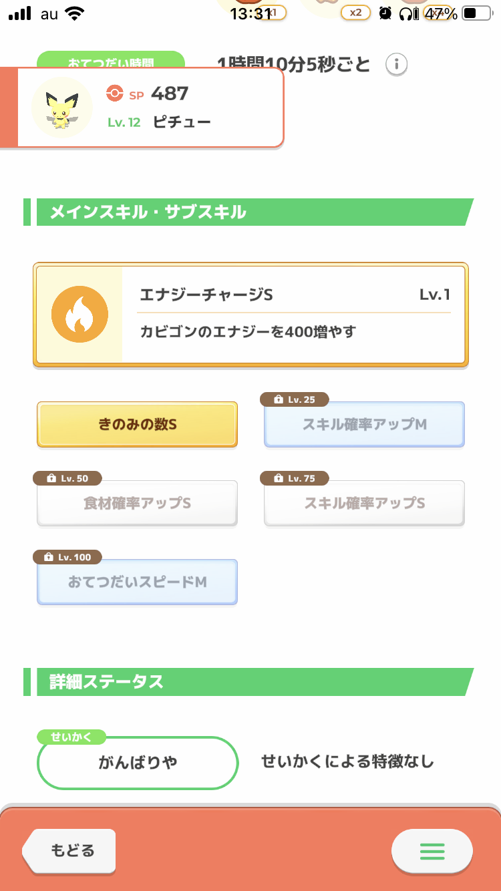Screen dimensions: 501x891
Task: Tap the info icon beside helping time
Action: click(397, 65)
